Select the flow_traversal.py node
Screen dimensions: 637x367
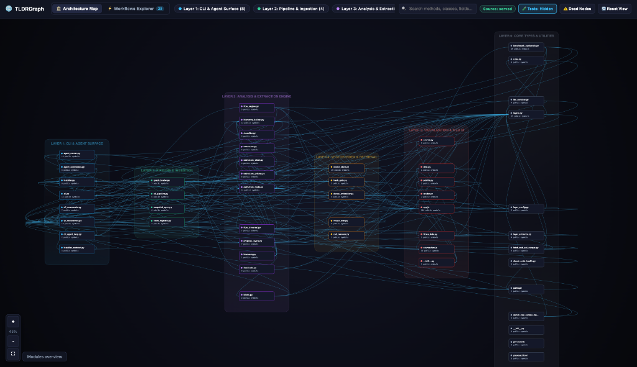pos(257,229)
